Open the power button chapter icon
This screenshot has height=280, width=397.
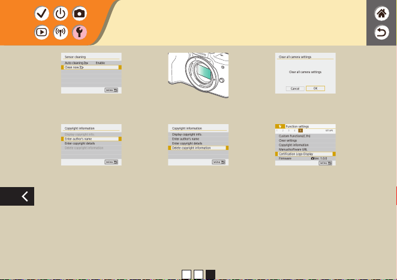point(61,13)
